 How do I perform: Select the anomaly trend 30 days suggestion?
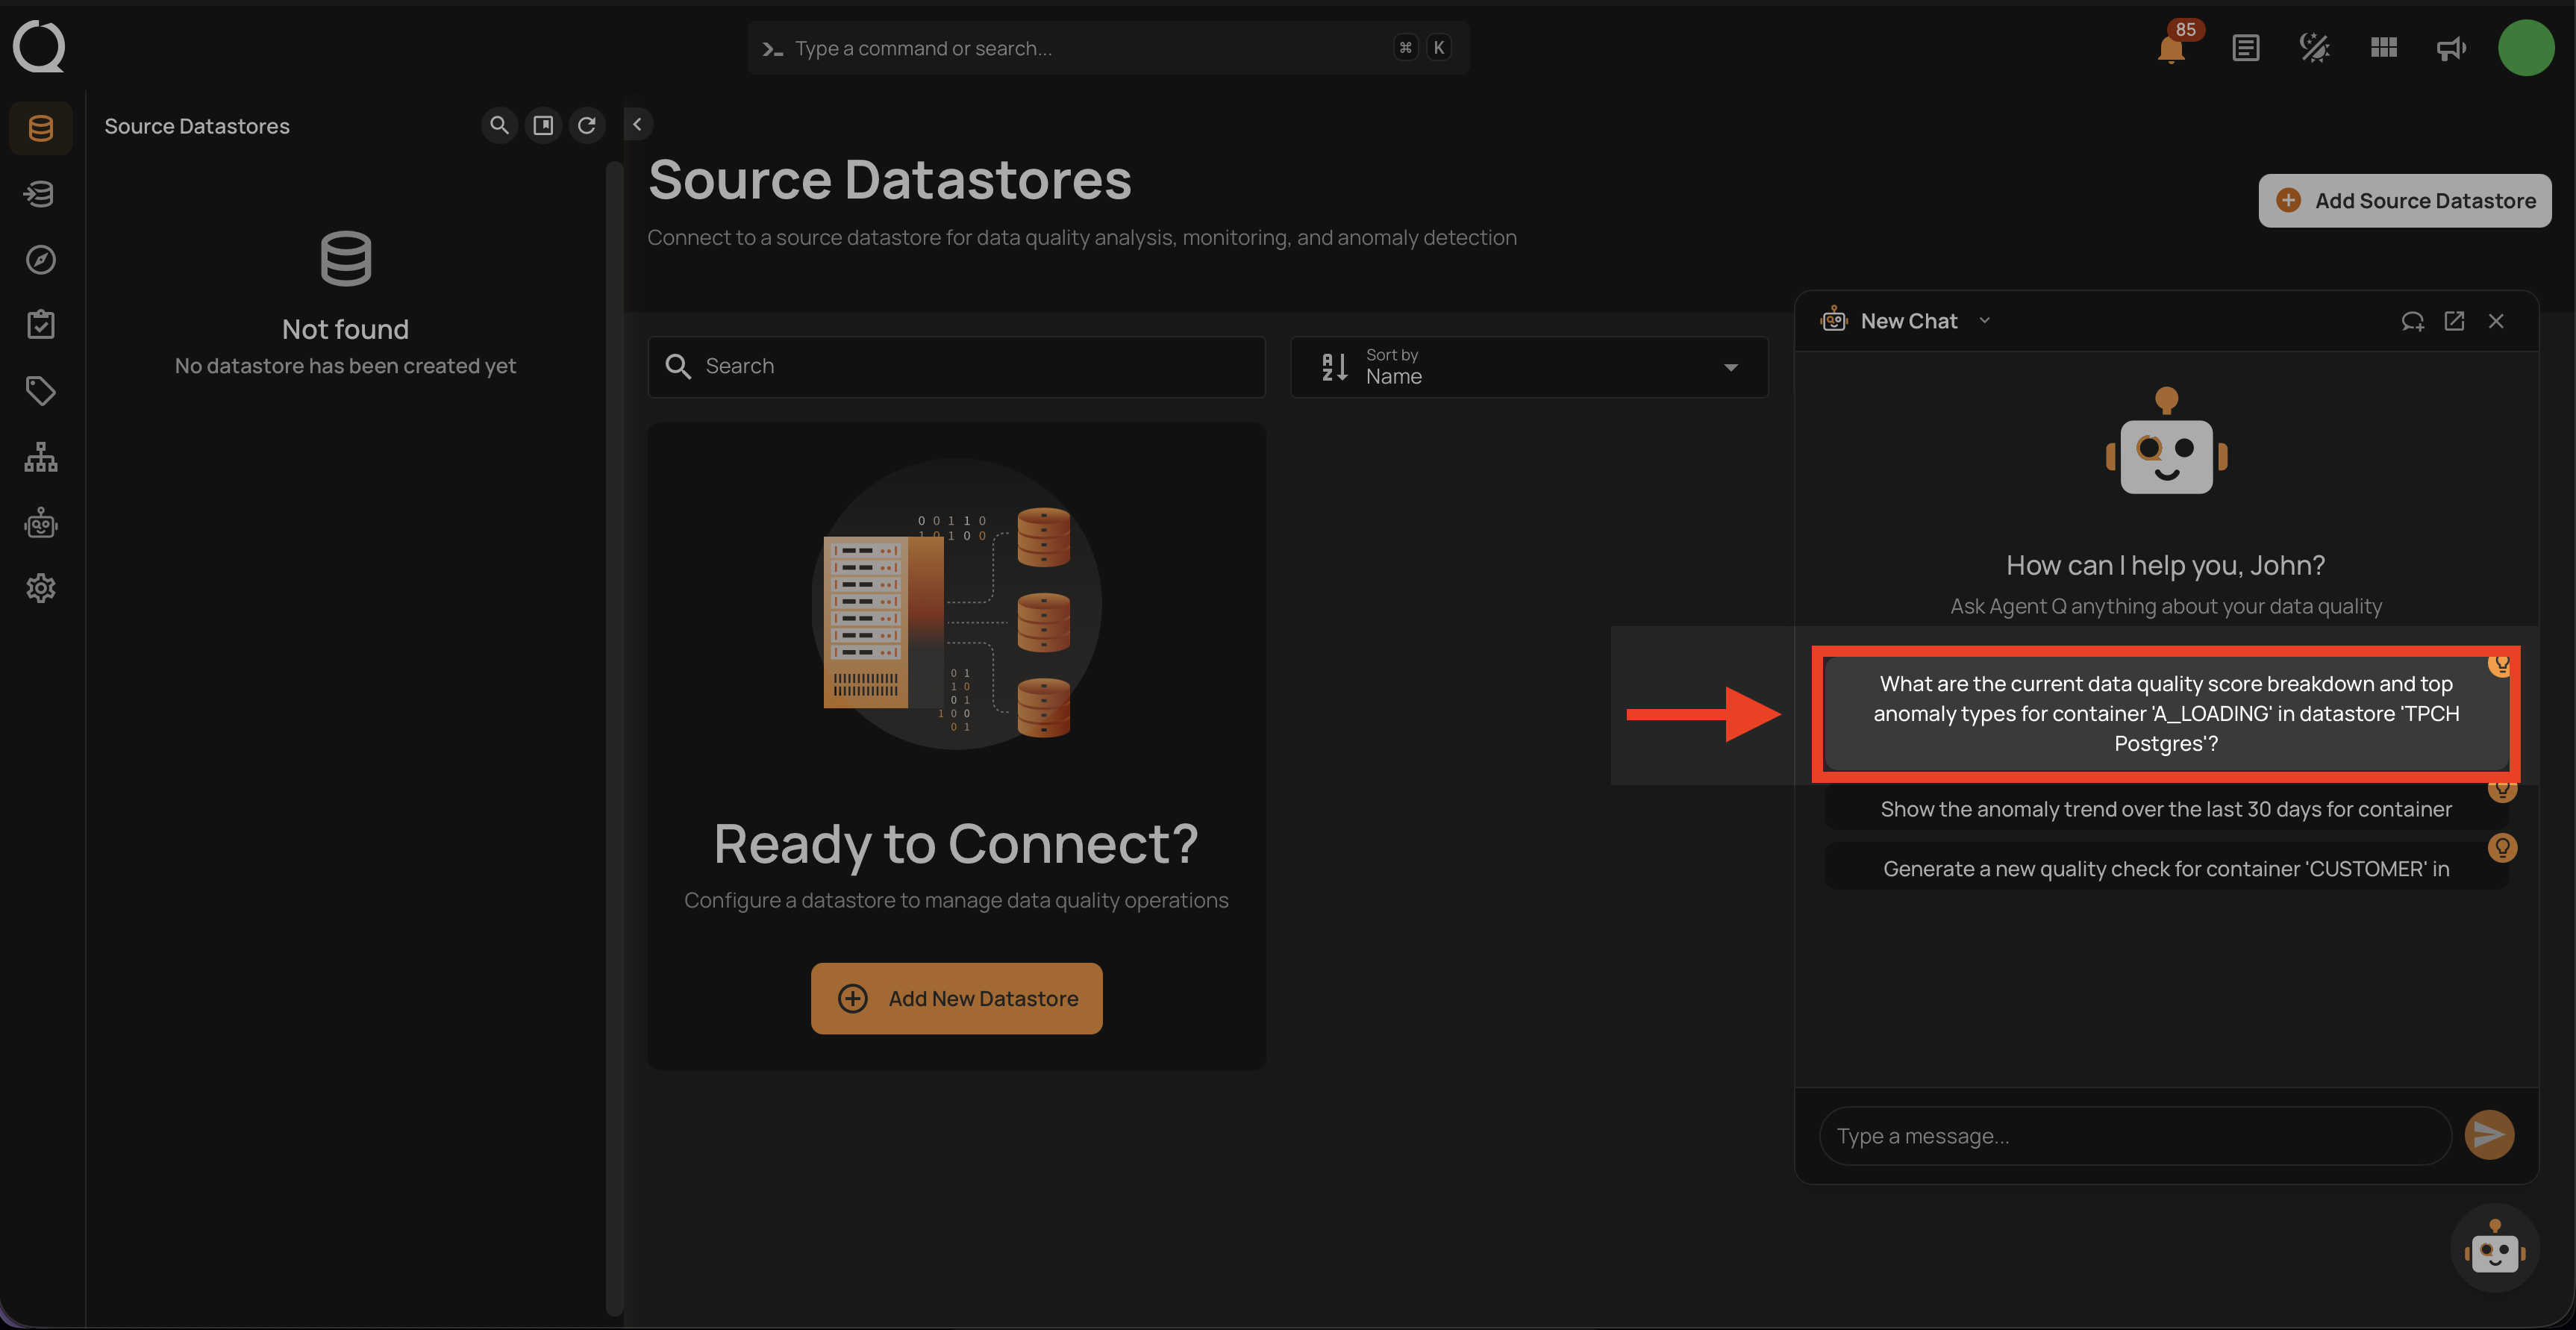tap(2165, 809)
